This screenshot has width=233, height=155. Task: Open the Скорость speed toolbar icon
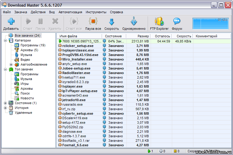(111, 22)
